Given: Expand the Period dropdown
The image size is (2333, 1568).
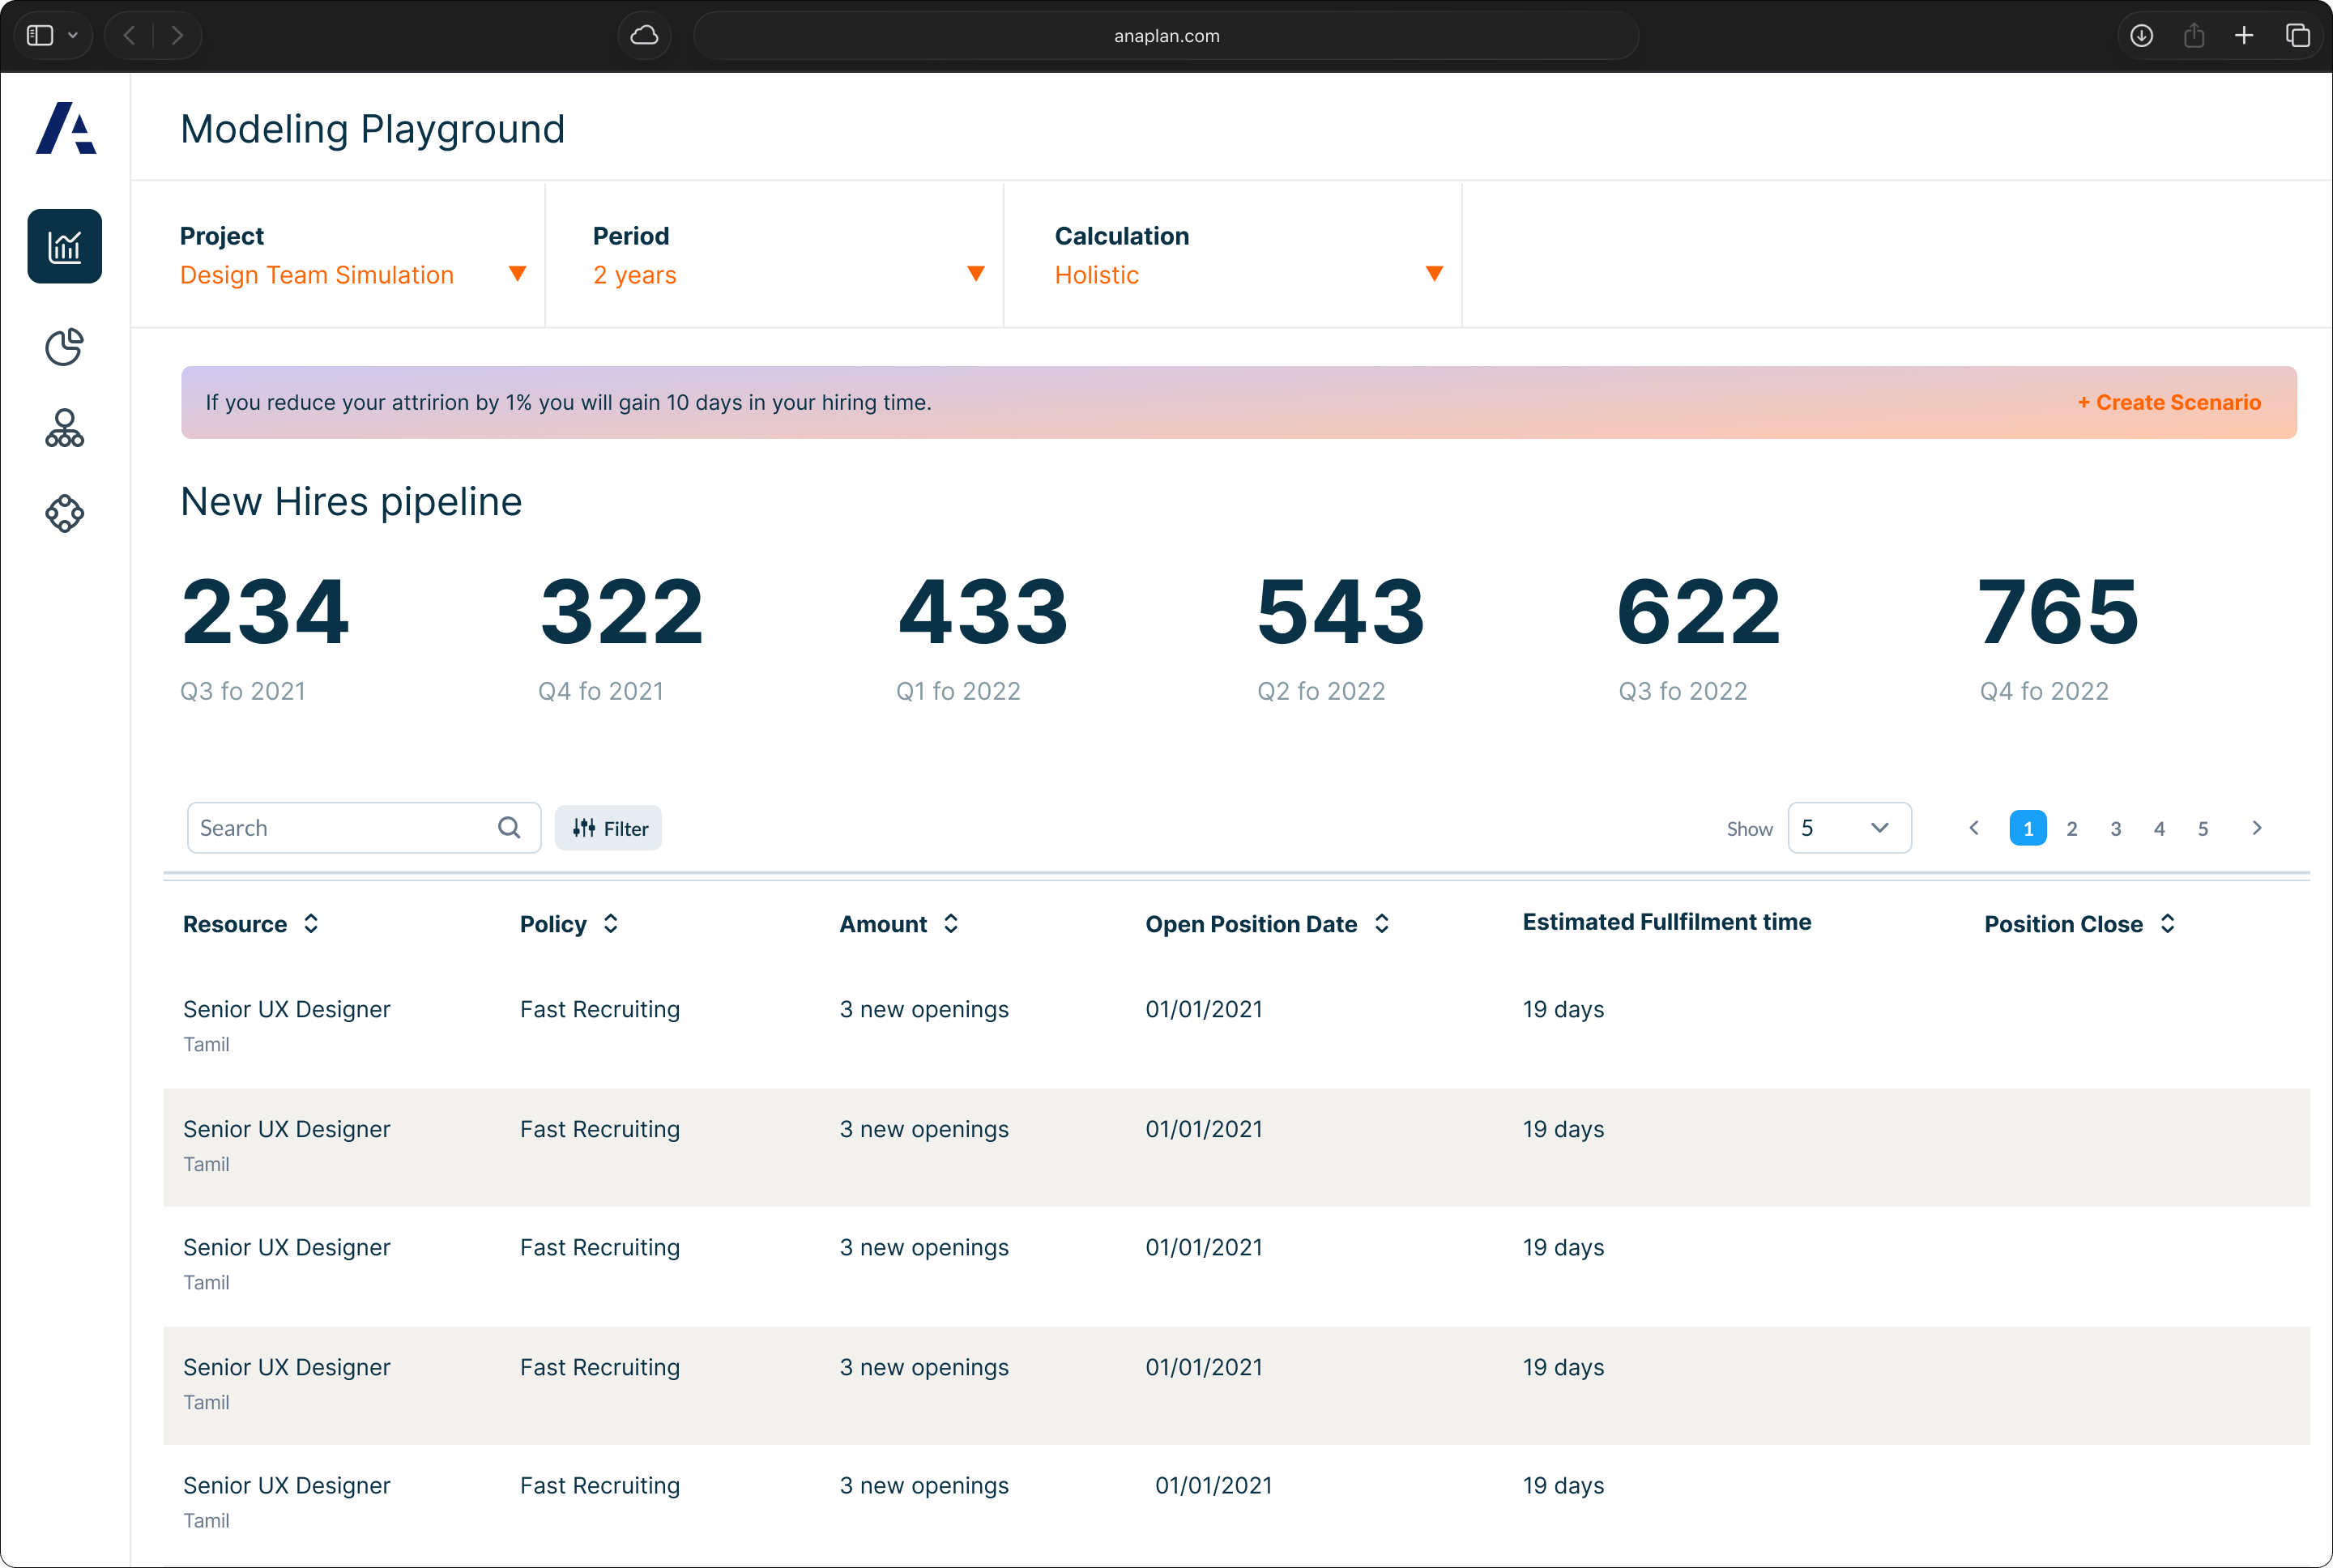Looking at the screenshot, I should pos(976,274).
